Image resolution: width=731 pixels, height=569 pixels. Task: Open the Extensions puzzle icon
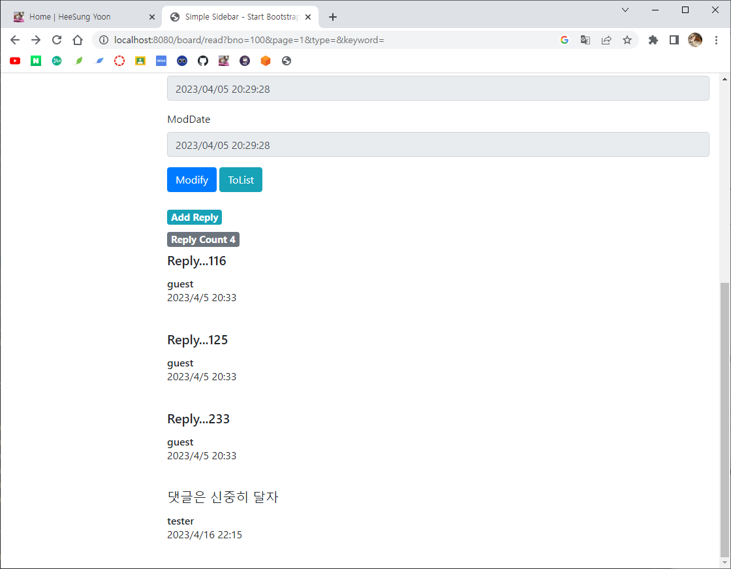point(653,40)
